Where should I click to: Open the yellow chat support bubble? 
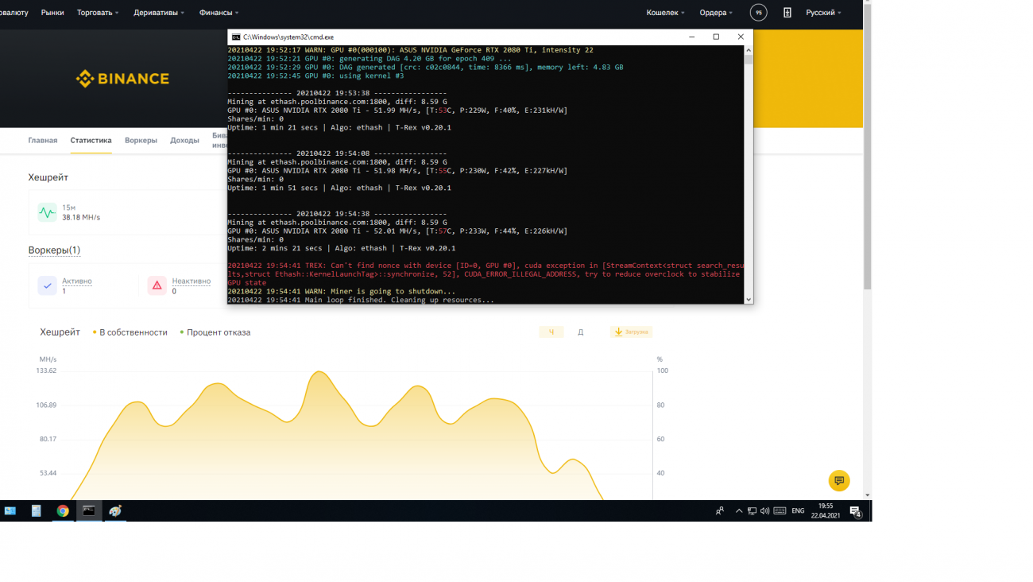(839, 480)
